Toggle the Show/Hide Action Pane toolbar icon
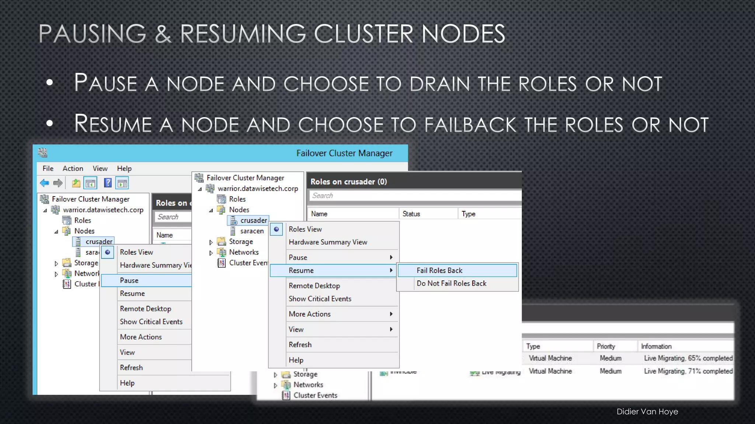755x424 pixels. click(122, 183)
